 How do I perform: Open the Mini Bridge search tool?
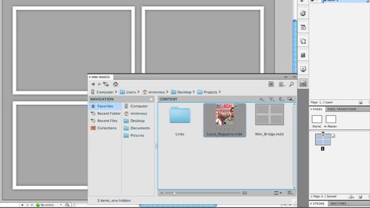(291, 84)
